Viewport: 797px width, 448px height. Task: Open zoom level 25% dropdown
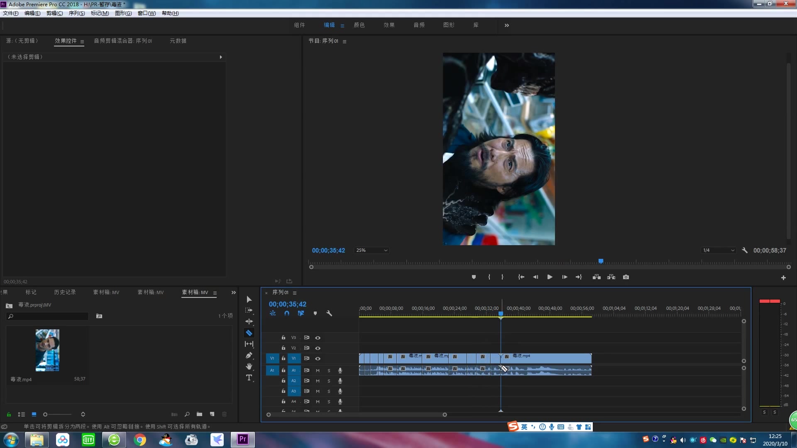click(x=372, y=251)
